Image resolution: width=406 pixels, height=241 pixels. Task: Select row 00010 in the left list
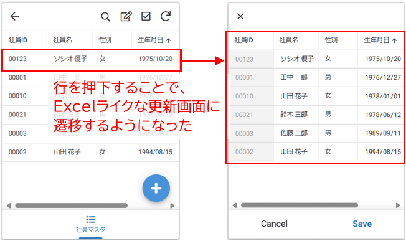tap(91, 96)
